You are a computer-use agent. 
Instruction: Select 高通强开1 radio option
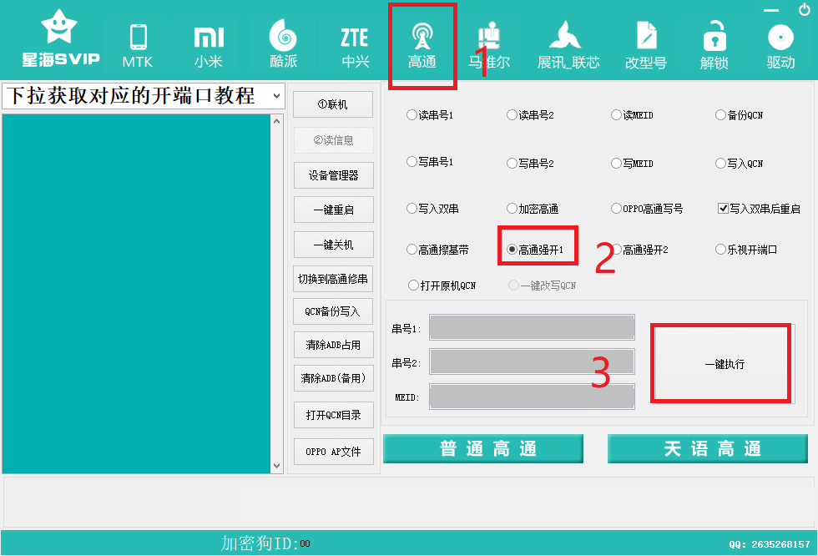click(535, 250)
